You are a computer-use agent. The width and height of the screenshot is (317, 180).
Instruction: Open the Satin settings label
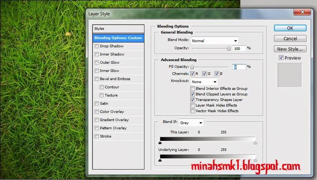(x=104, y=104)
